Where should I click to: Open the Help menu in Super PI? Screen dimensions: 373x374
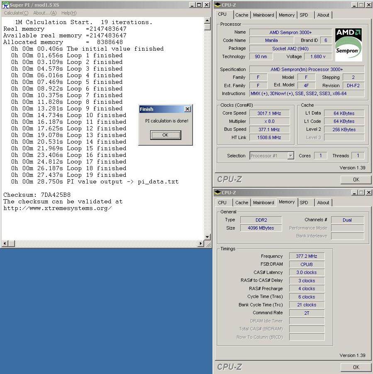(69, 13)
